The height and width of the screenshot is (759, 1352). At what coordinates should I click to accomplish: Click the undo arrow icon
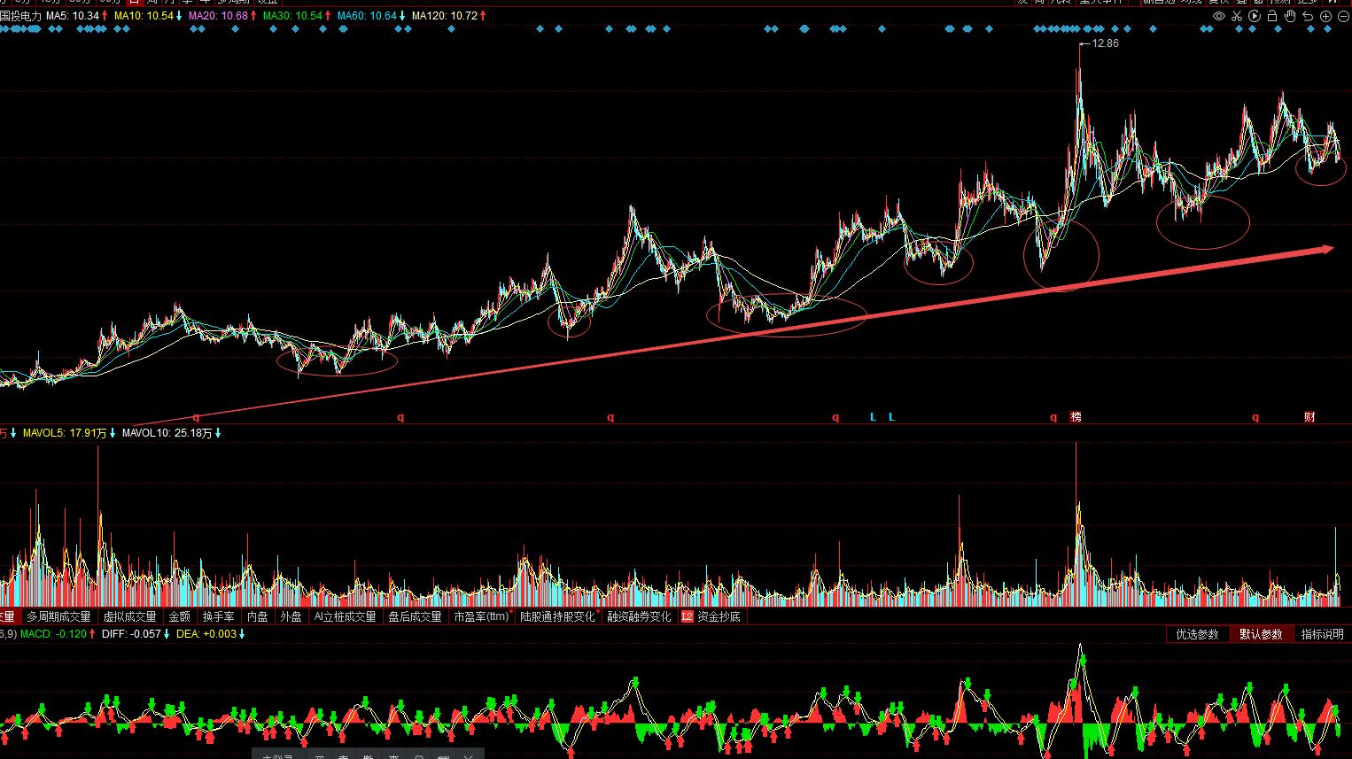coord(1308,16)
